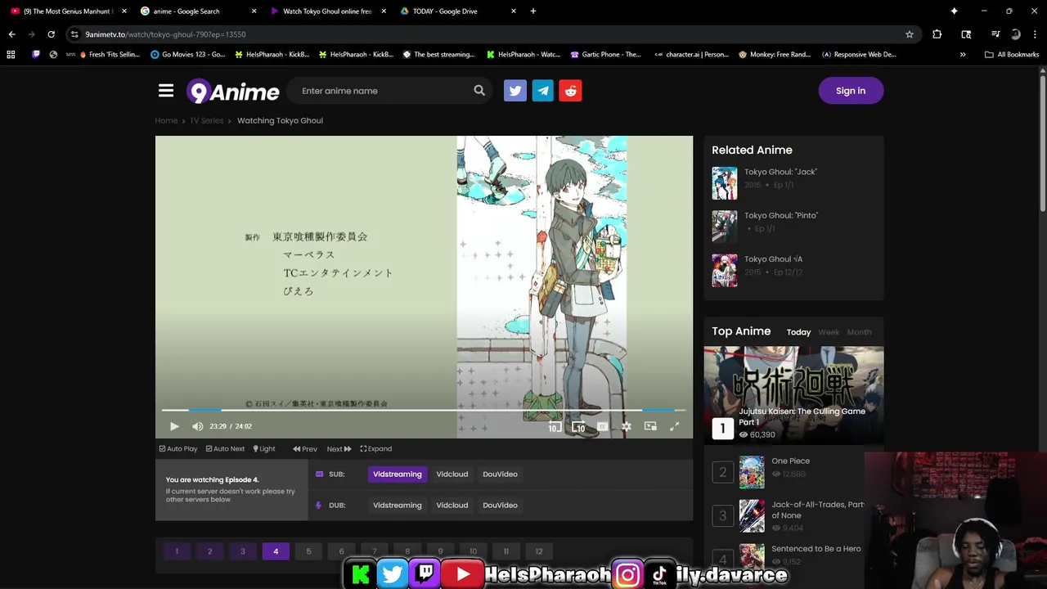Image resolution: width=1047 pixels, height=589 pixels.
Task: Select episode 1 button
Action: [177, 551]
